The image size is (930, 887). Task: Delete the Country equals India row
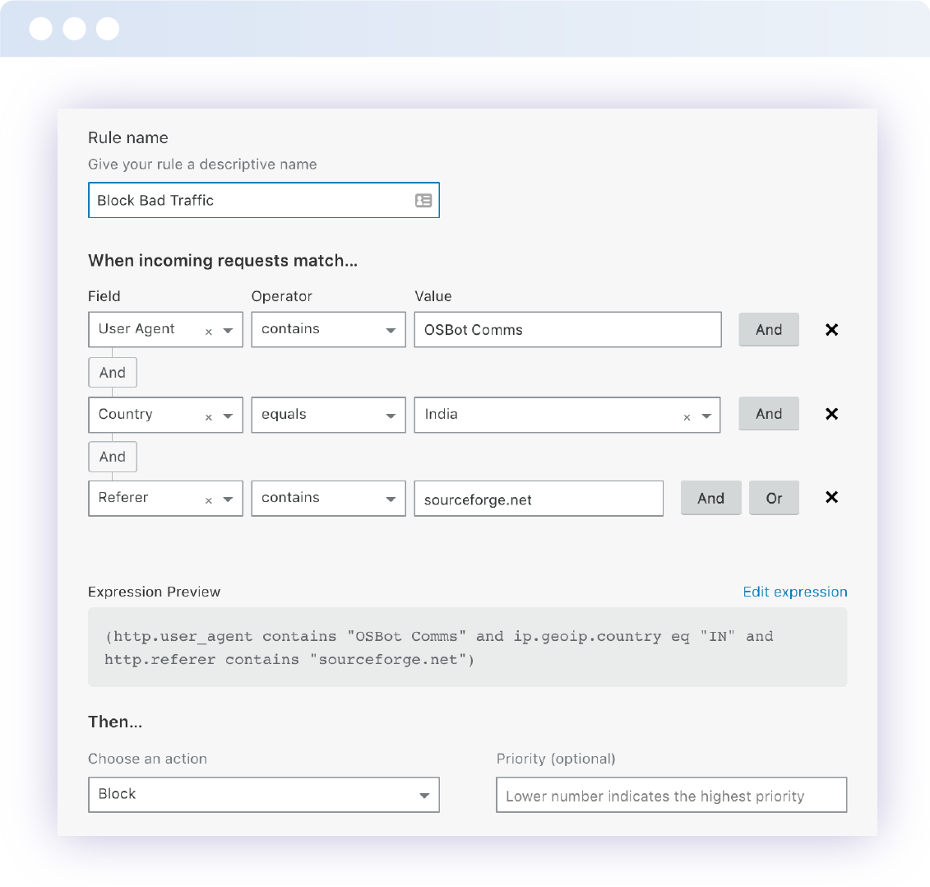coord(831,414)
